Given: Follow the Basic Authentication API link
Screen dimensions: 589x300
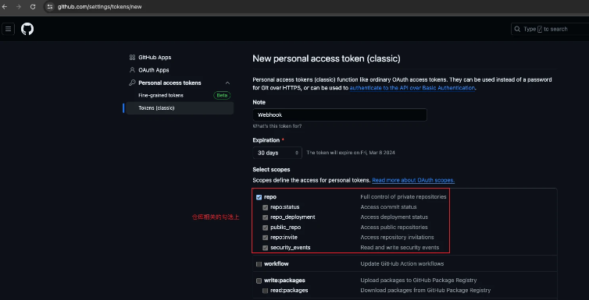Looking at the screenshot, I should pyautogui.click(x=412, y=87).
